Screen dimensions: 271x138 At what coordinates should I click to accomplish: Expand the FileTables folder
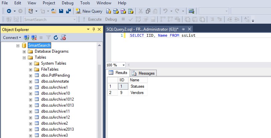click(31, 70)
